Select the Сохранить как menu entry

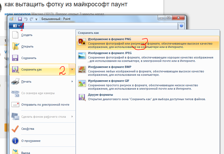tap(39, 70)
